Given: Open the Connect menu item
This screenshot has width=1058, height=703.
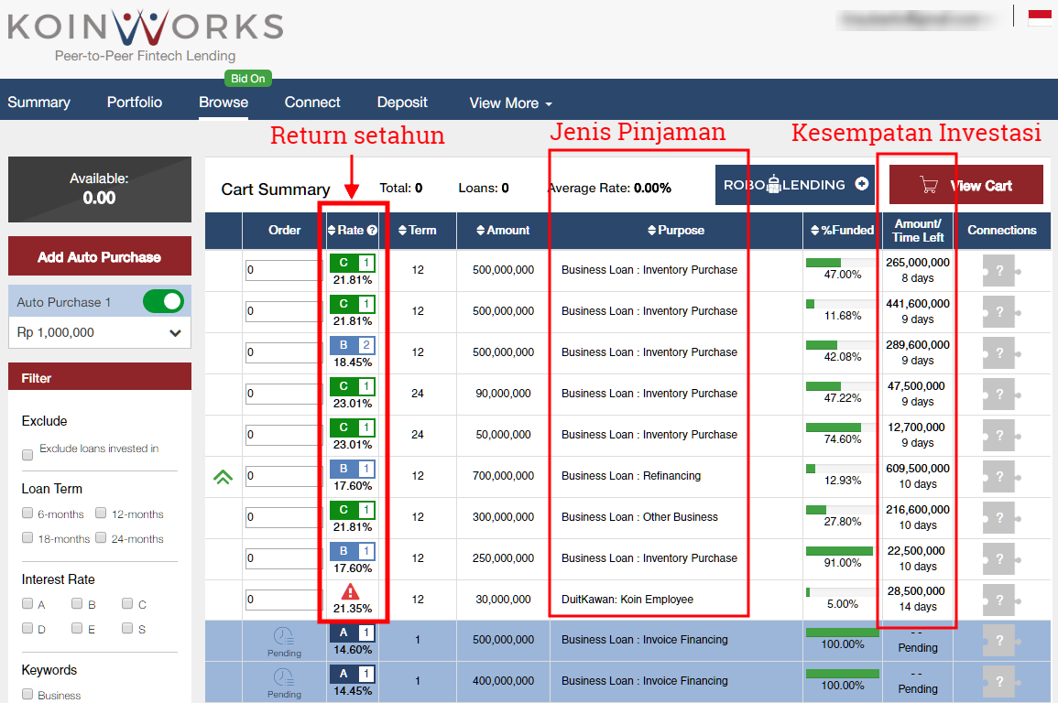Looking at the screenshot, I should (311, 103).
